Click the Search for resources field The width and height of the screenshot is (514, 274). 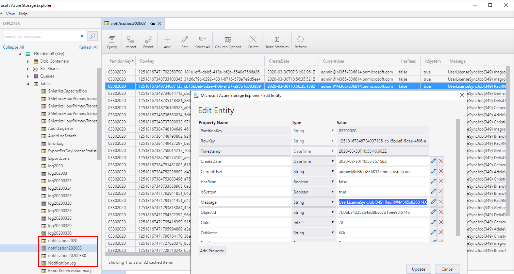(x=41, y=36)
